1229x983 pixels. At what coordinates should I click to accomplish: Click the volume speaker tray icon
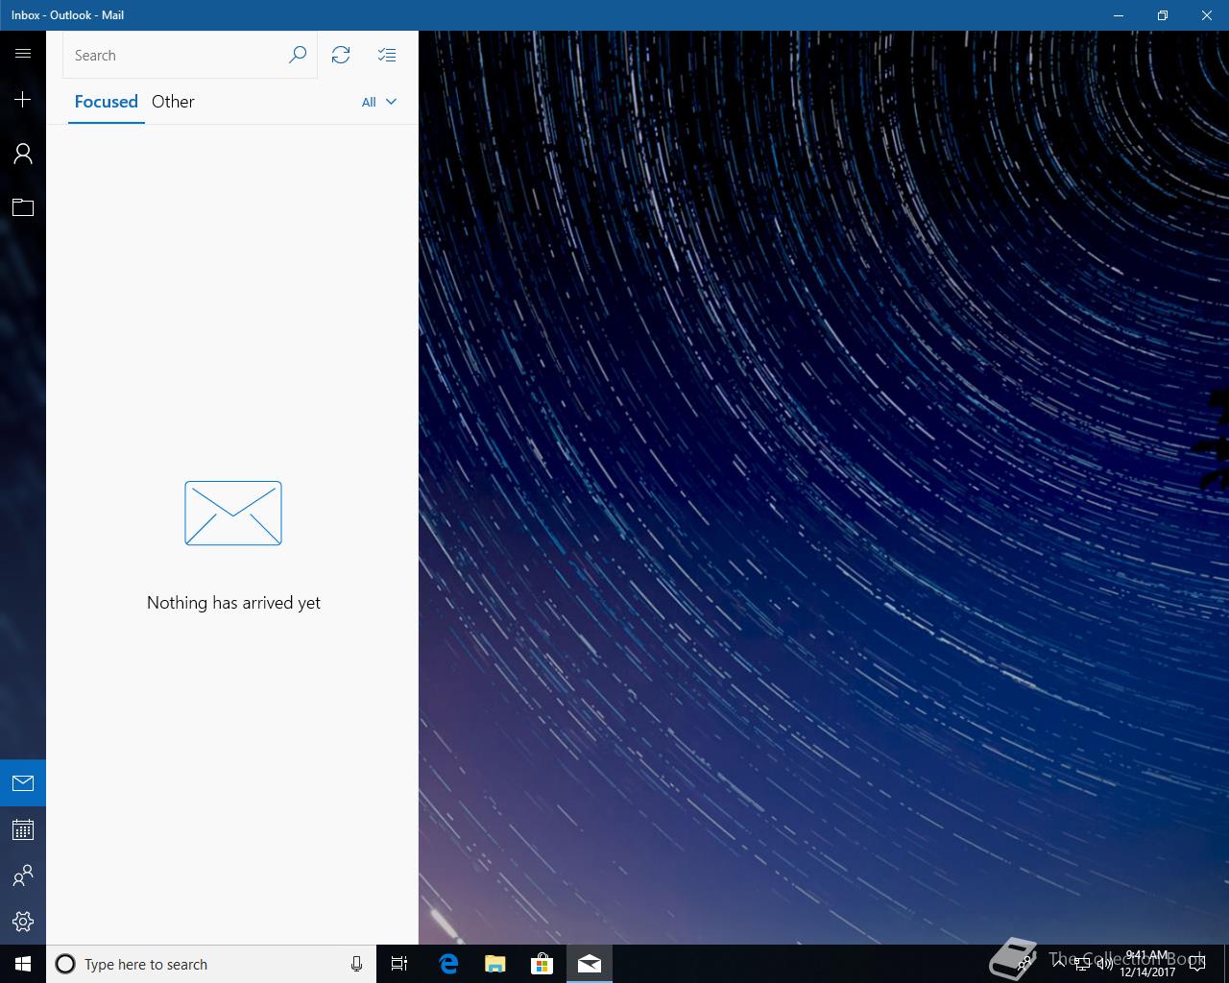(x=1104, y=964)
